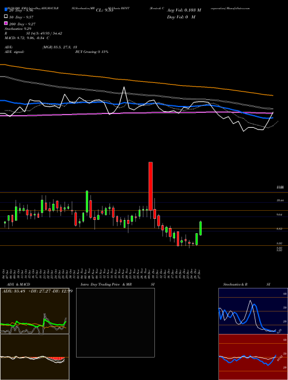Click the white price line peak in EMA chart
288x380 pixels.
124,88
